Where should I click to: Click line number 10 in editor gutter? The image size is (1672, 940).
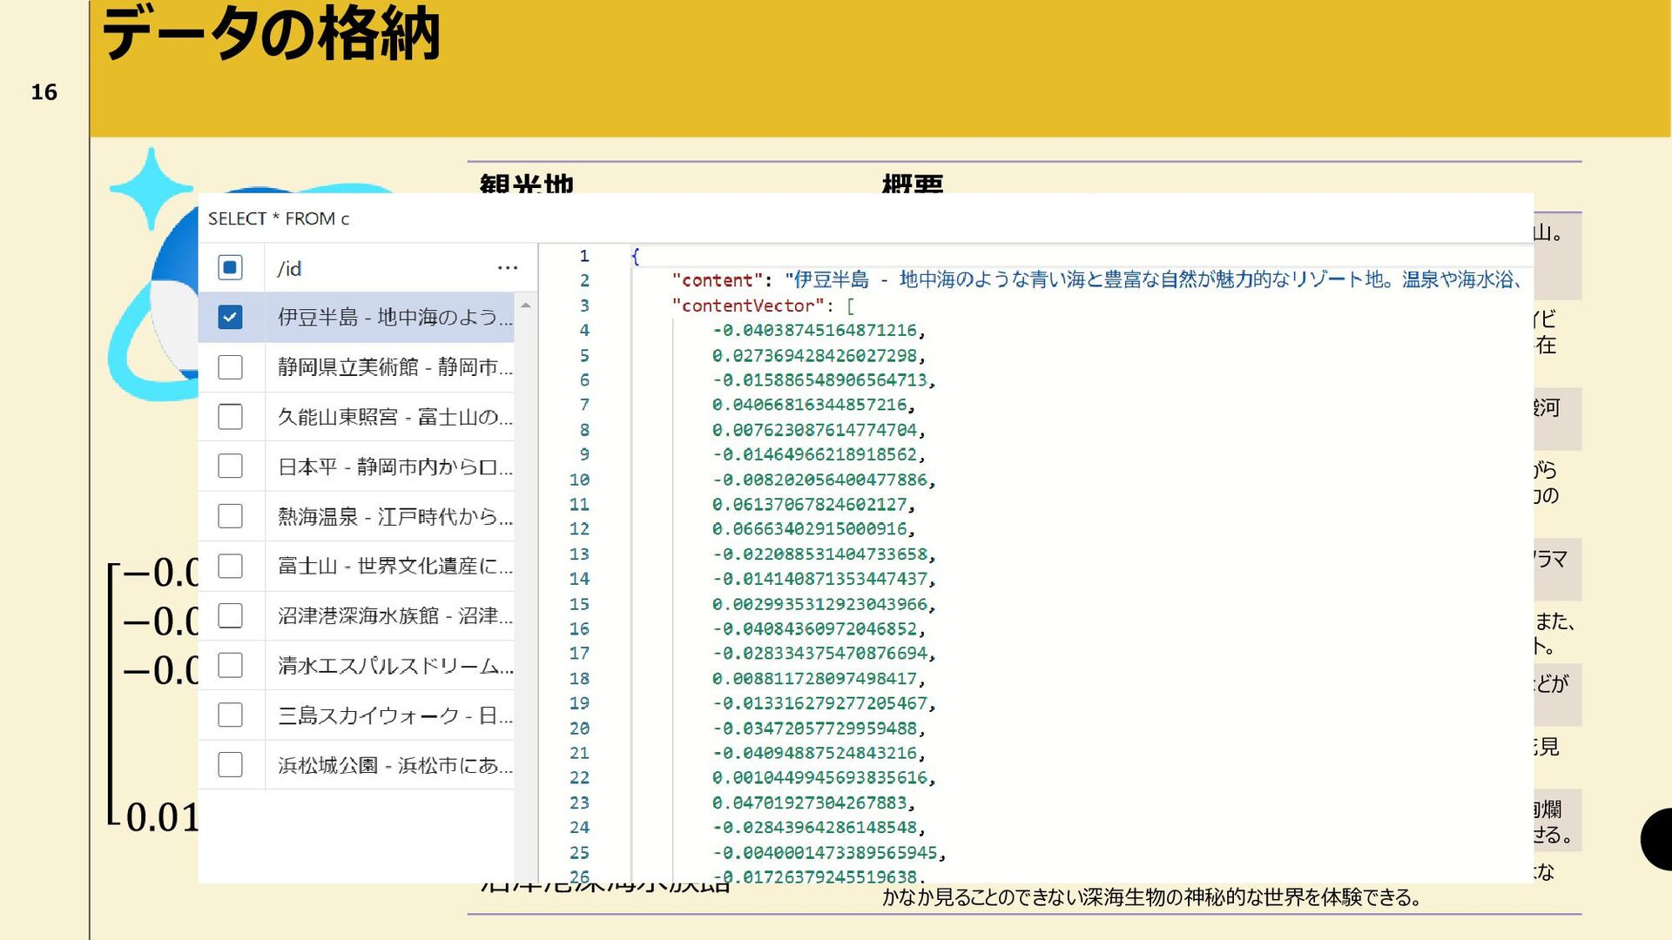[579, 480]
